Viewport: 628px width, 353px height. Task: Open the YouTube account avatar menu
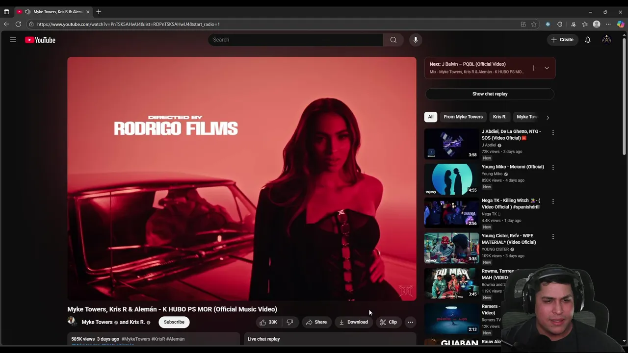point(606,40)
